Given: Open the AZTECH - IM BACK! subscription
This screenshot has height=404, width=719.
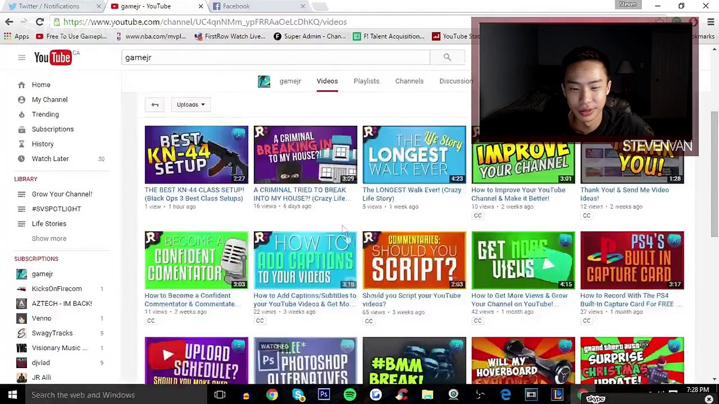Looking at the screenshot, I should [62, 304].
